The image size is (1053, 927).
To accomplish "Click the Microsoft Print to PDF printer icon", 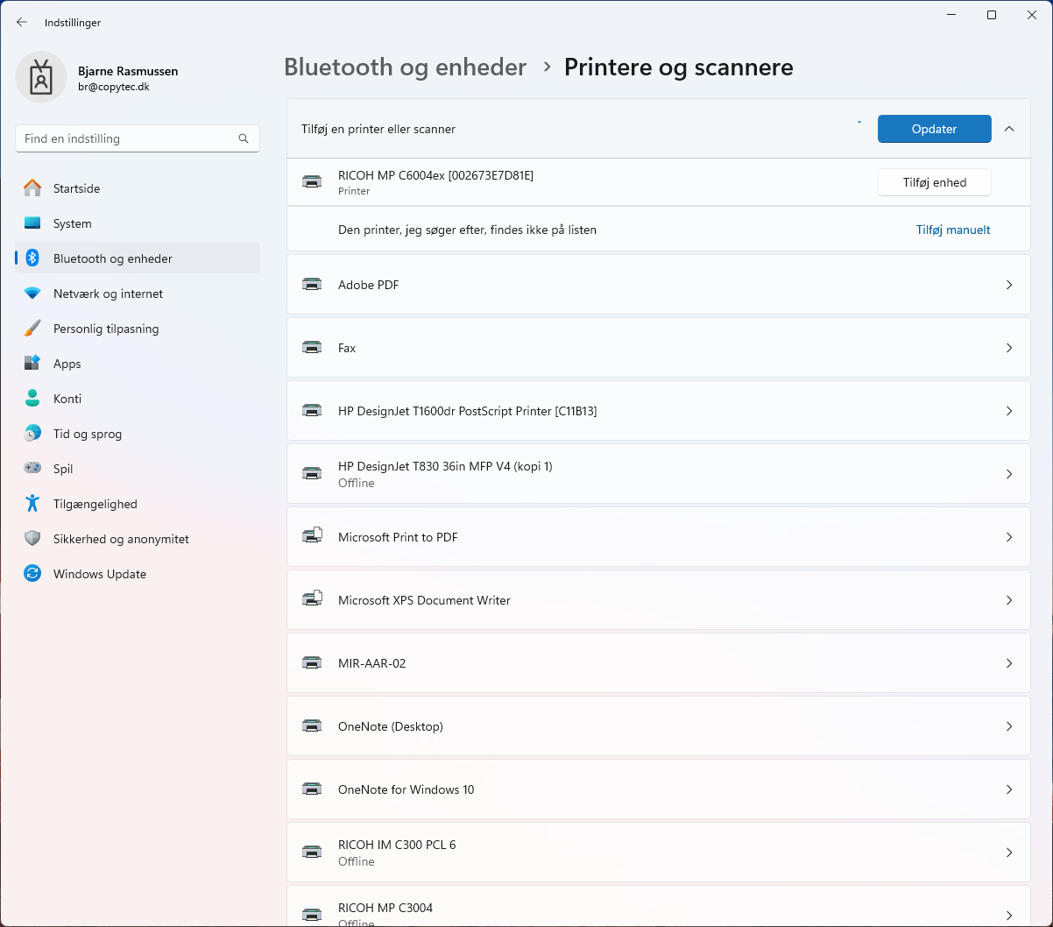I will pos(312,537).
